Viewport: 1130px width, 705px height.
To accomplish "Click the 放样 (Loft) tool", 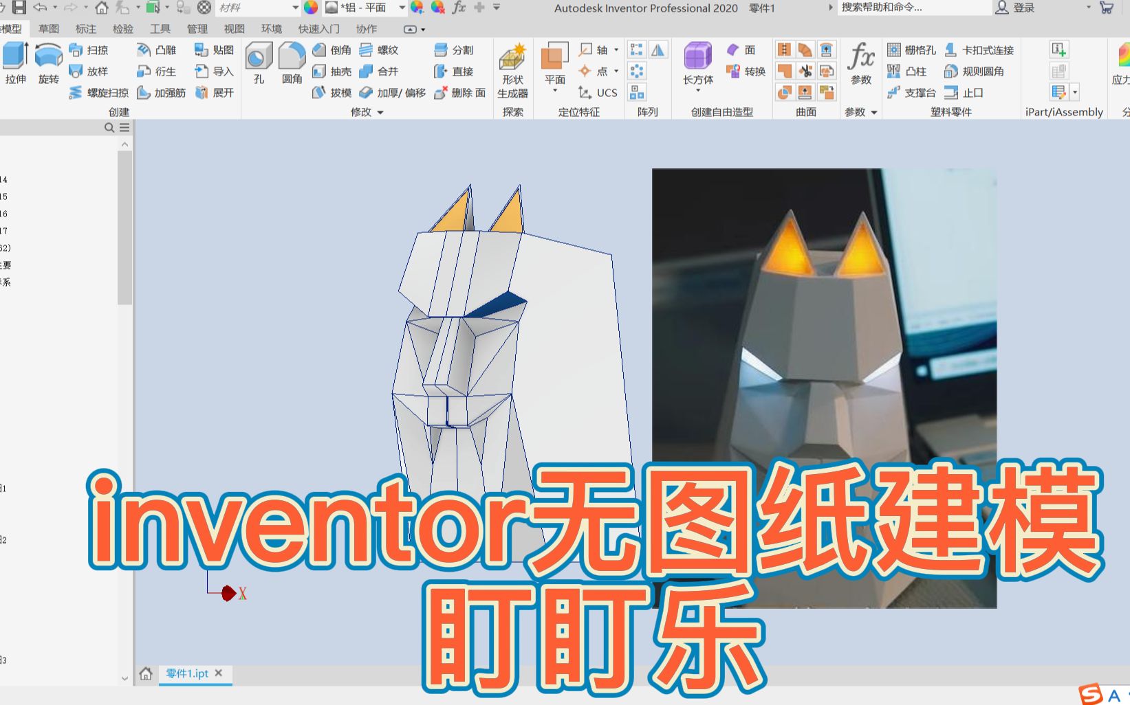I will pos(89,71).
